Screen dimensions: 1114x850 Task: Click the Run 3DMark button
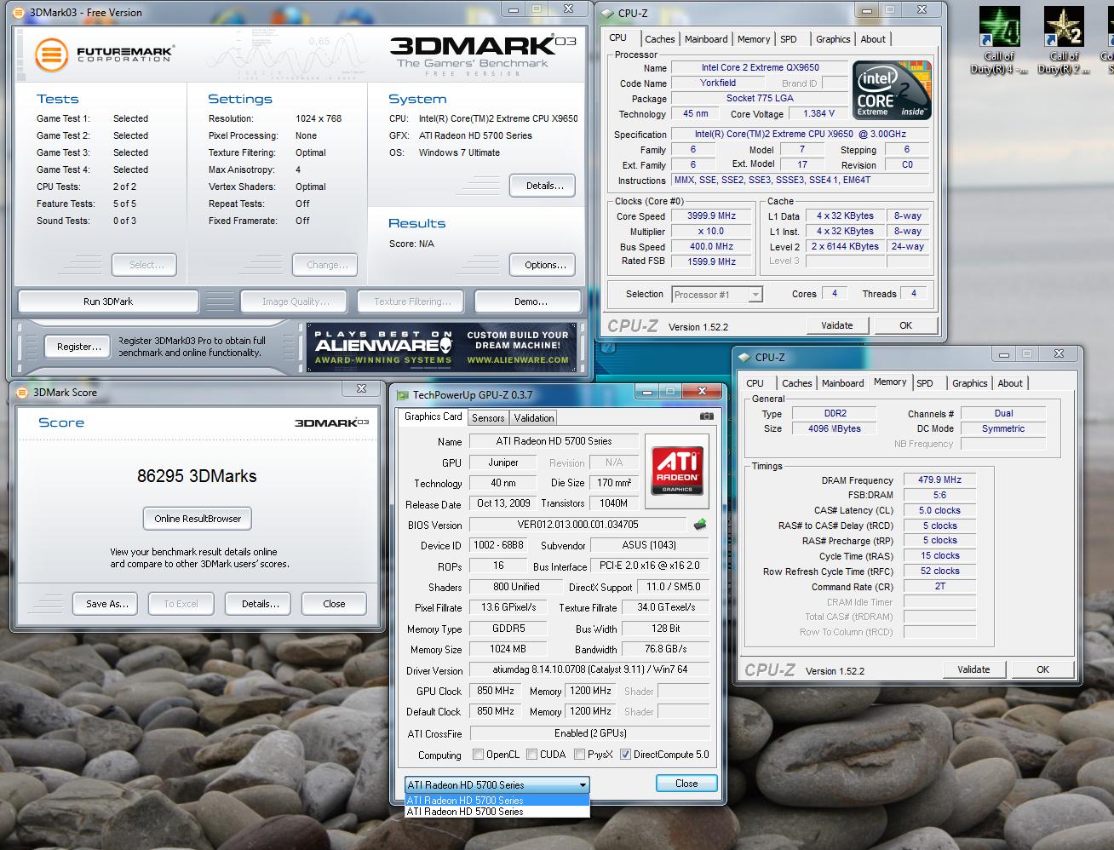coord(108,302)
